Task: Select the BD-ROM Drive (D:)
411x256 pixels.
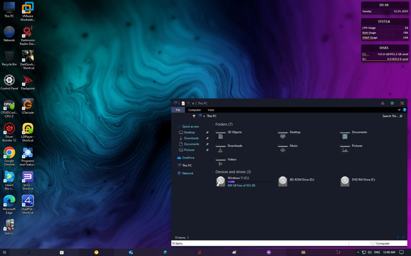Action: pyautogui.click(x=296, y=181)
